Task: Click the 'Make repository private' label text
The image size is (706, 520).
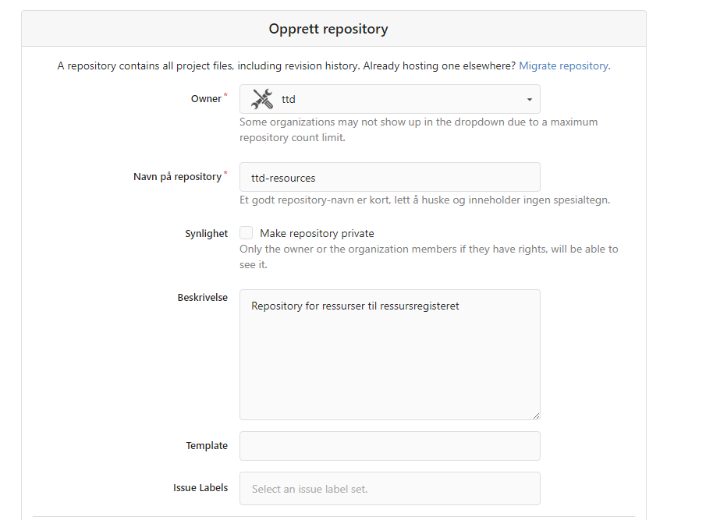Action: [317, 233]
